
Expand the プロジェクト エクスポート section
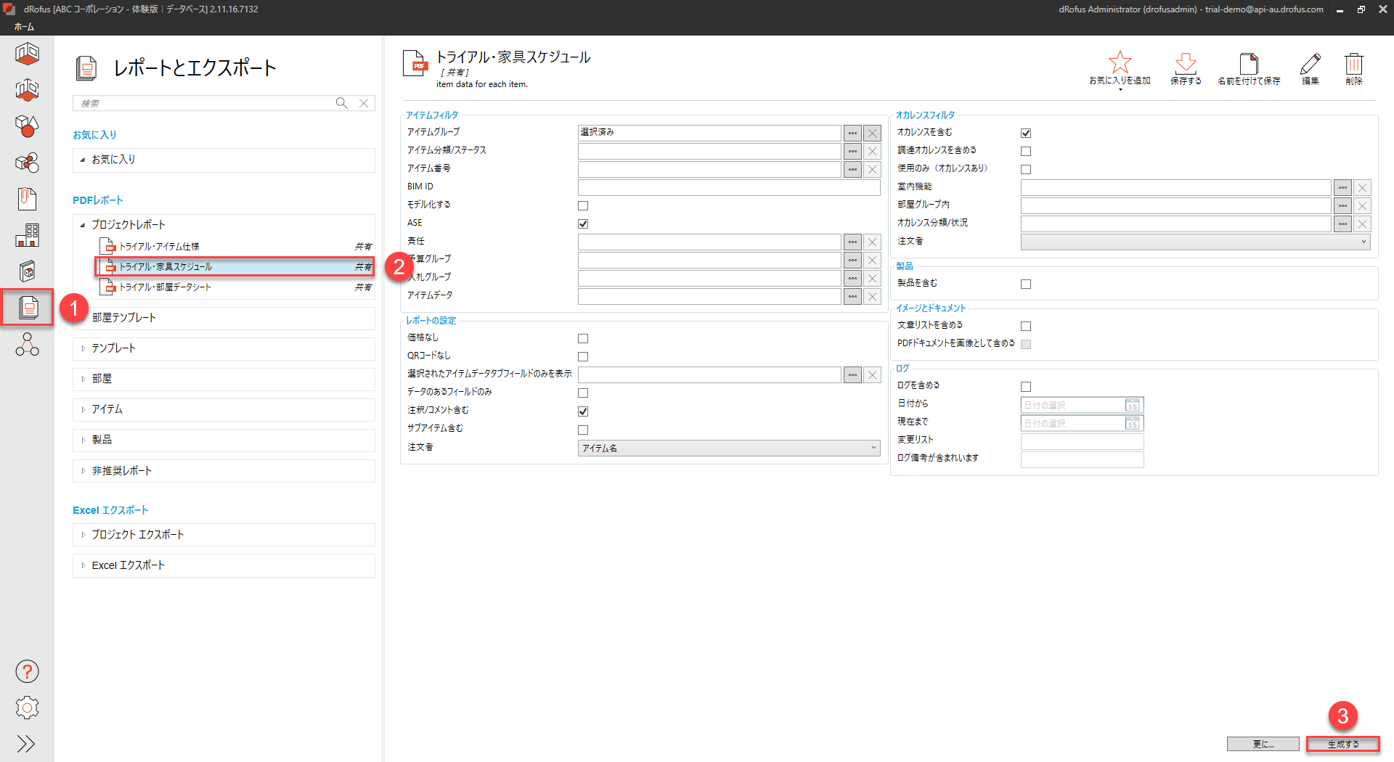coord(83,535)
